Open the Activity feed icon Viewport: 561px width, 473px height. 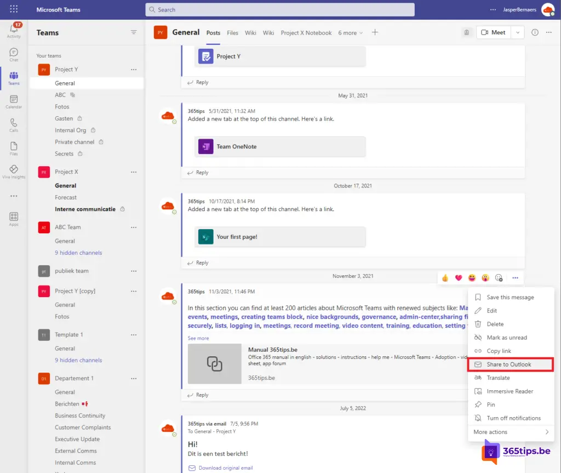tap(14, 30)
